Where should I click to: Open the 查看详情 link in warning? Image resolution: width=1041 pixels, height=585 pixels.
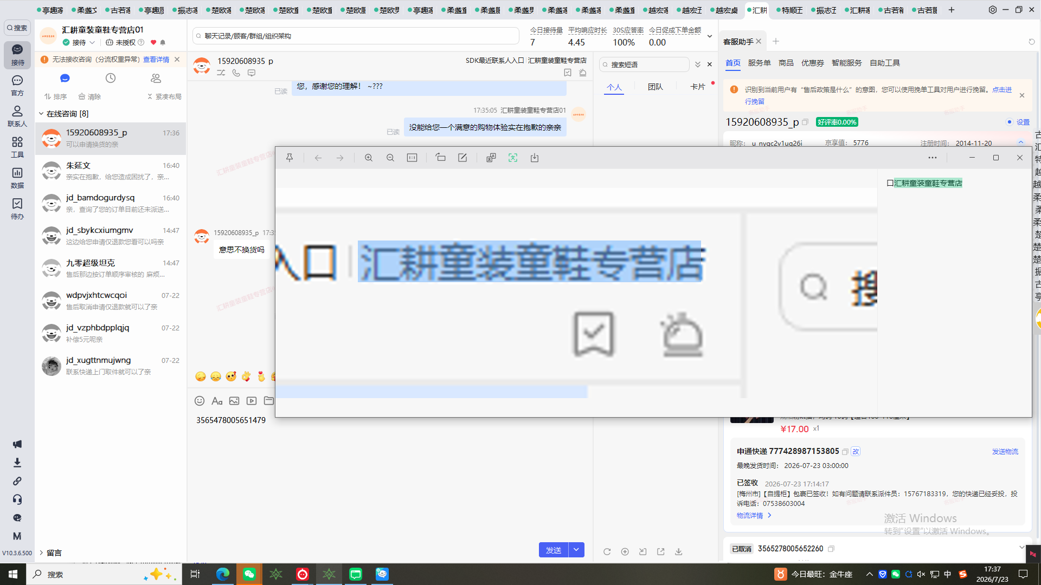point(156,60)
